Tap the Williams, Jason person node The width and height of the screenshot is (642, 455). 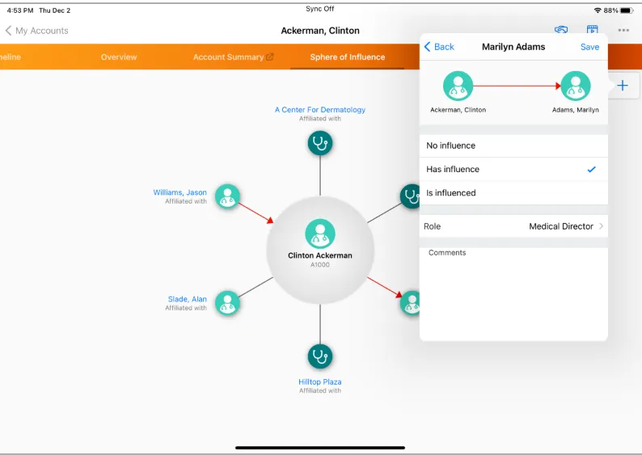[227, 196]
